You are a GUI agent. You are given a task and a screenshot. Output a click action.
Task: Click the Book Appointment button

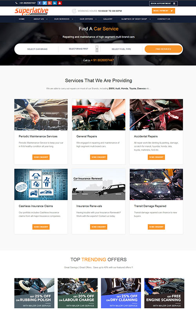tap(163, 4)
